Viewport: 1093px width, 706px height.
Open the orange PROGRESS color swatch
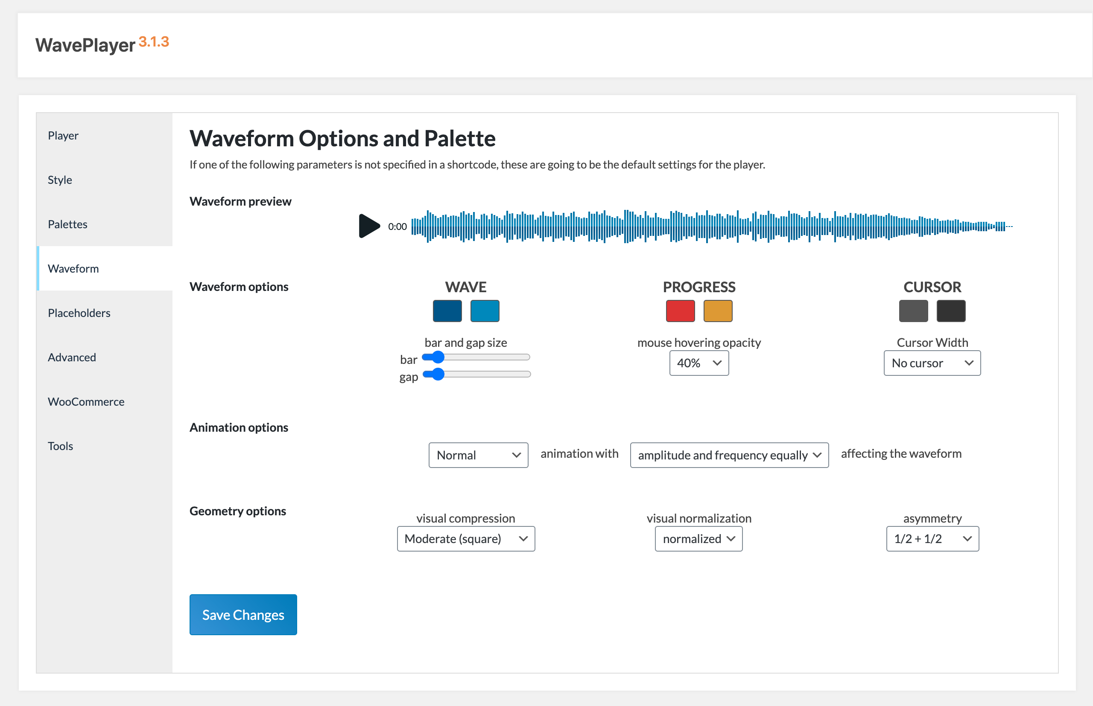click(x=718, y=311)
